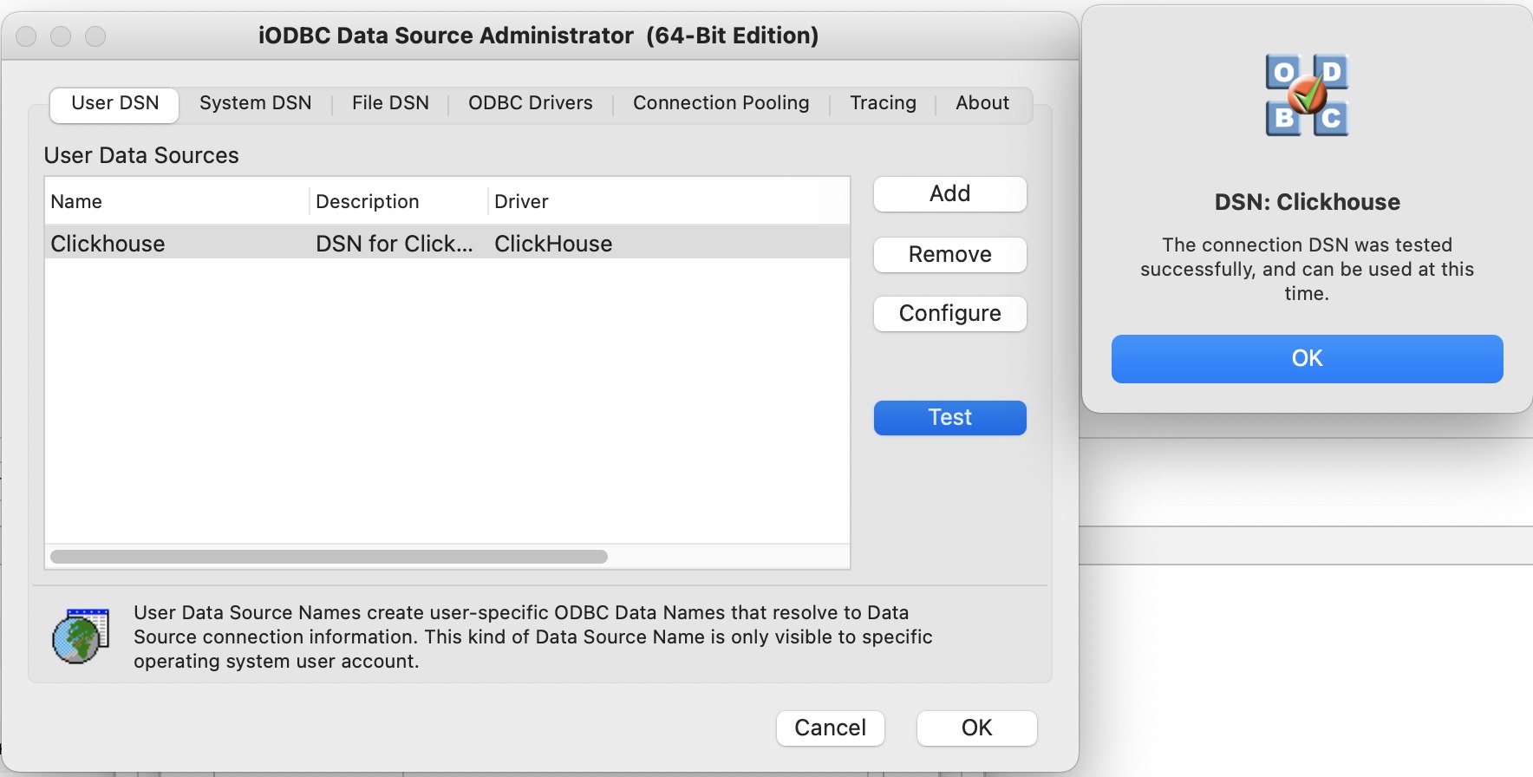Viewport: 1533px width, 777px height.
Task: Open the File DSN tab
Action: (390, 103)
